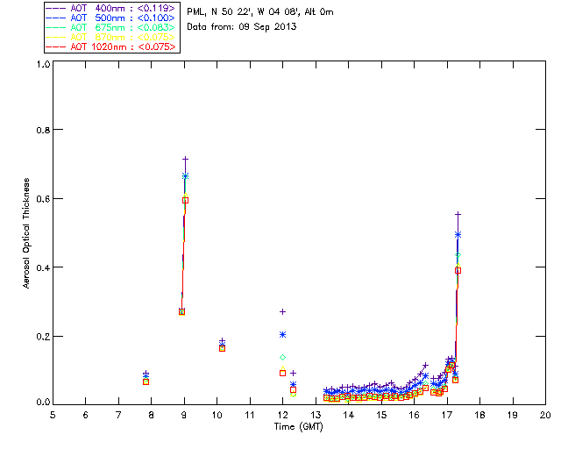Image resolution: width=561 pixels, height=449 pixels.
Task: Click the x-axis tick label '12'
Action: pyautogui.click(x=282, y=415)
